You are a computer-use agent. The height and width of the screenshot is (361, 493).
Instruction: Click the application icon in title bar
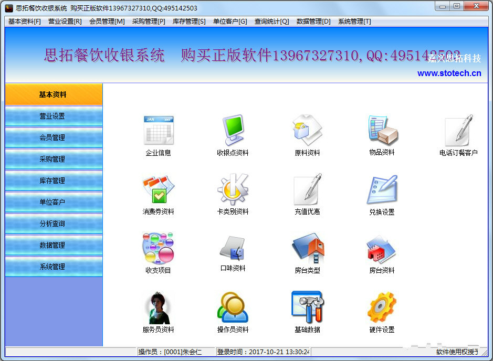pos(9,8)
